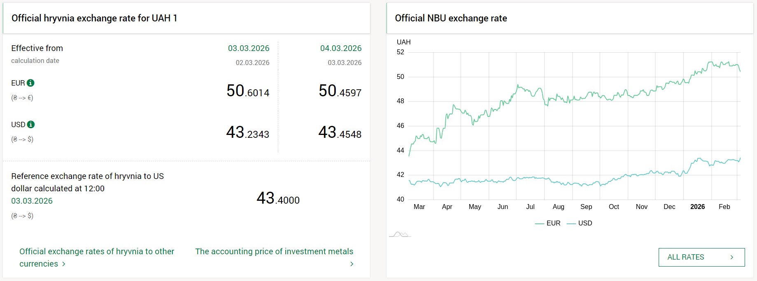This screenshot has width=757, height=281.
Task: Select the 03.03.2026 effective date column
Action: click(249, 48)
